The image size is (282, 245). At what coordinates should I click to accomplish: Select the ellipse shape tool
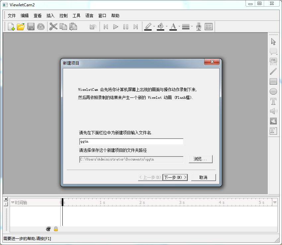pos(273,92)
